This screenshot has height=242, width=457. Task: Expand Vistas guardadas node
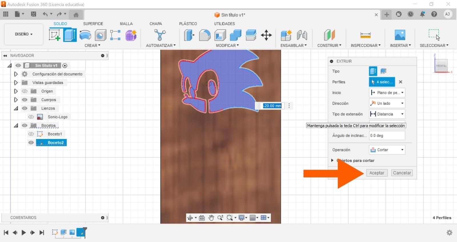(x=16, y=83)
